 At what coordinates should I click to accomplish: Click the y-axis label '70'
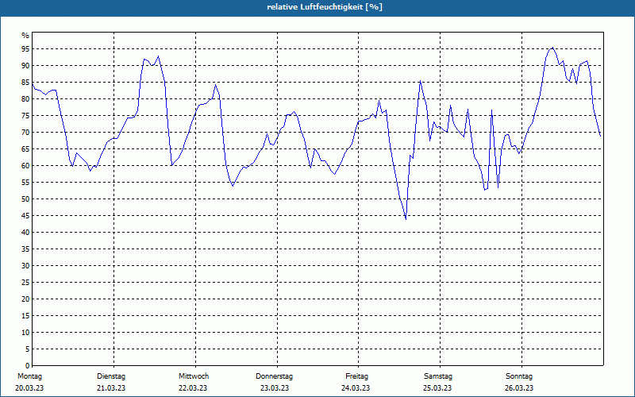(x=25, y=133)
